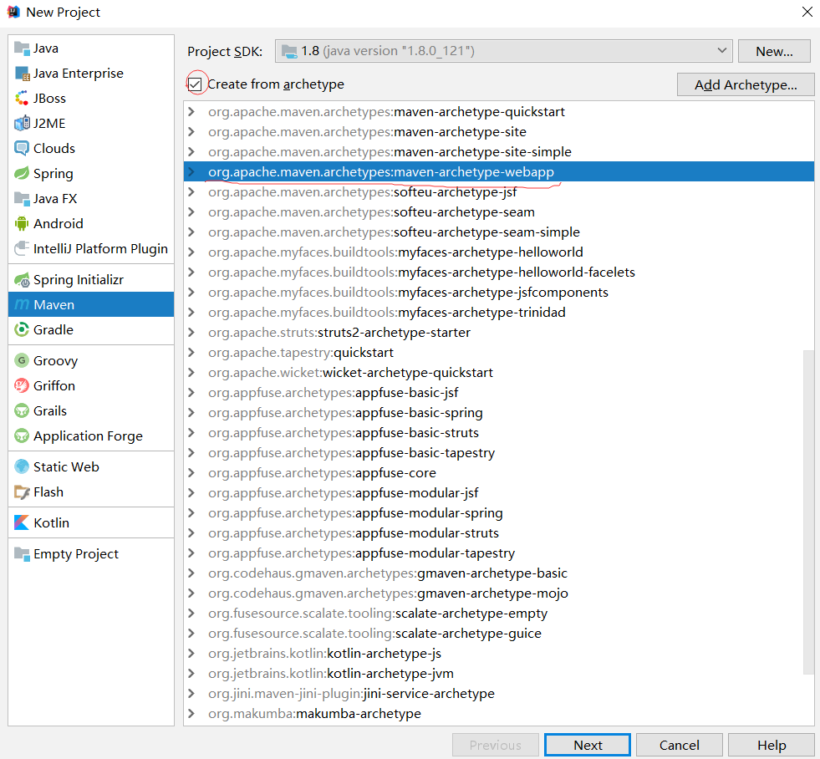Click the archetype list vertical scrollbar
This screenshot has height=759, width=820.
808,512
